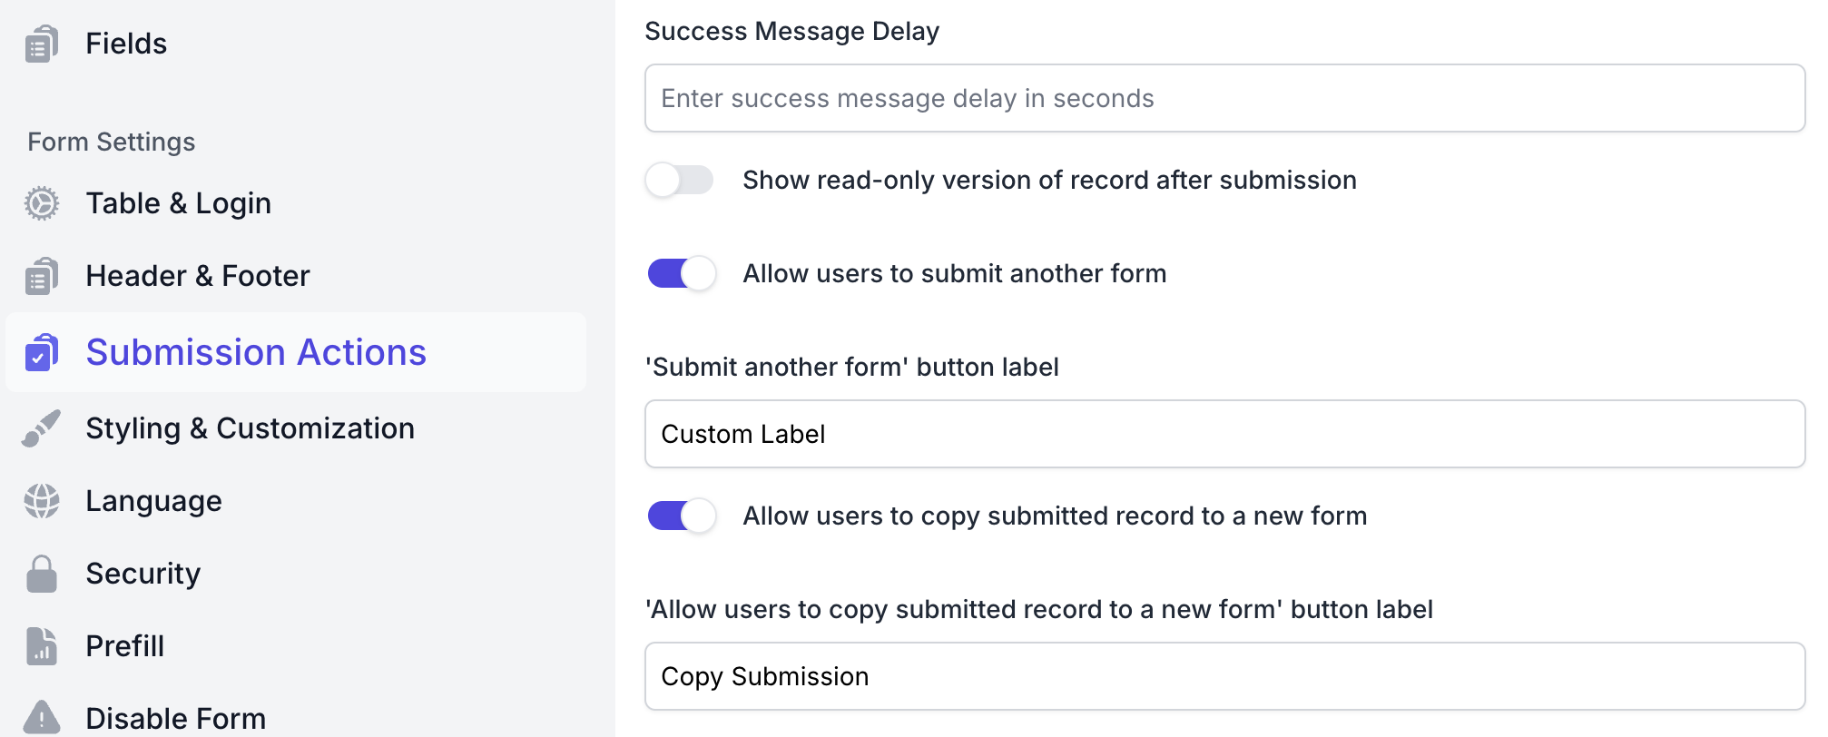This screenshot has width=1828, height=737.
Task: Go to Header & Footer settings
Action: [197, 276]
